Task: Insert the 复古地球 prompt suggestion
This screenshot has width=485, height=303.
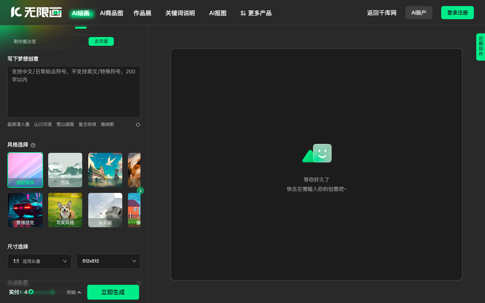Action: point(87,125)
